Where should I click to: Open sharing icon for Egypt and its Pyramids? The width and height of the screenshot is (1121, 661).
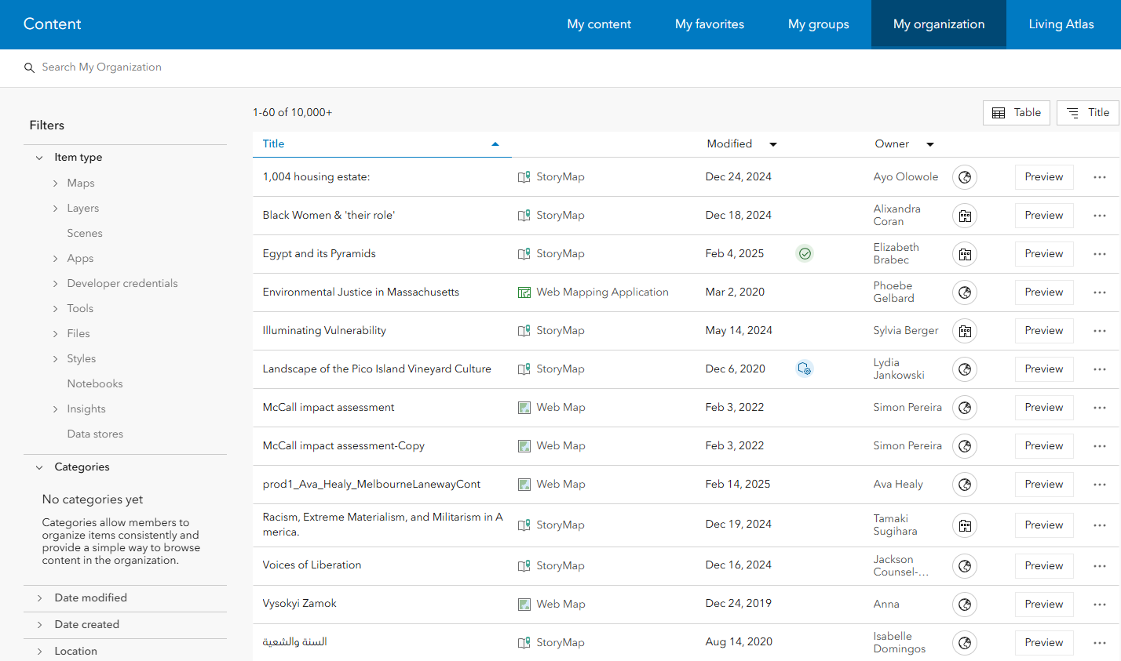tap(965, 254)
